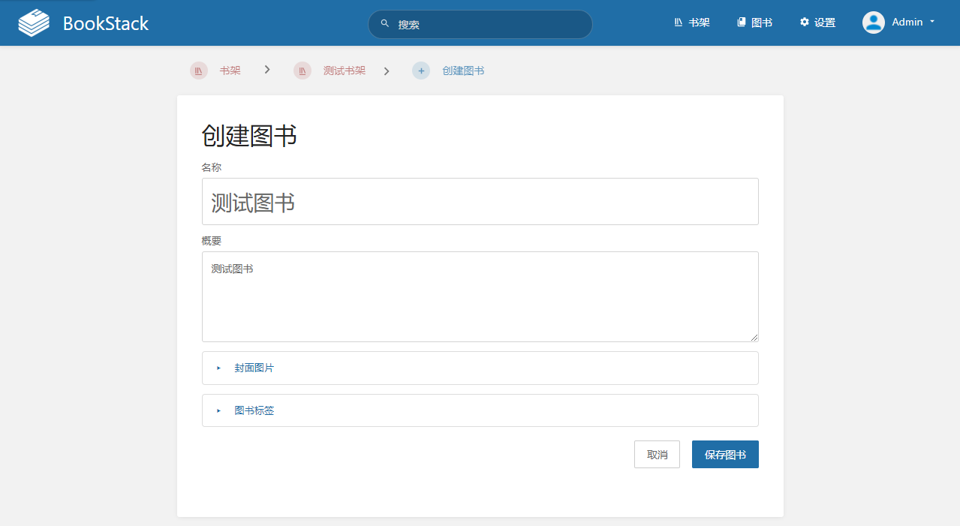Viewport: 960px width, 526px height.
Task: Click the plus icon beside 创建图书 breadcrumb
Action: point(421,71)
